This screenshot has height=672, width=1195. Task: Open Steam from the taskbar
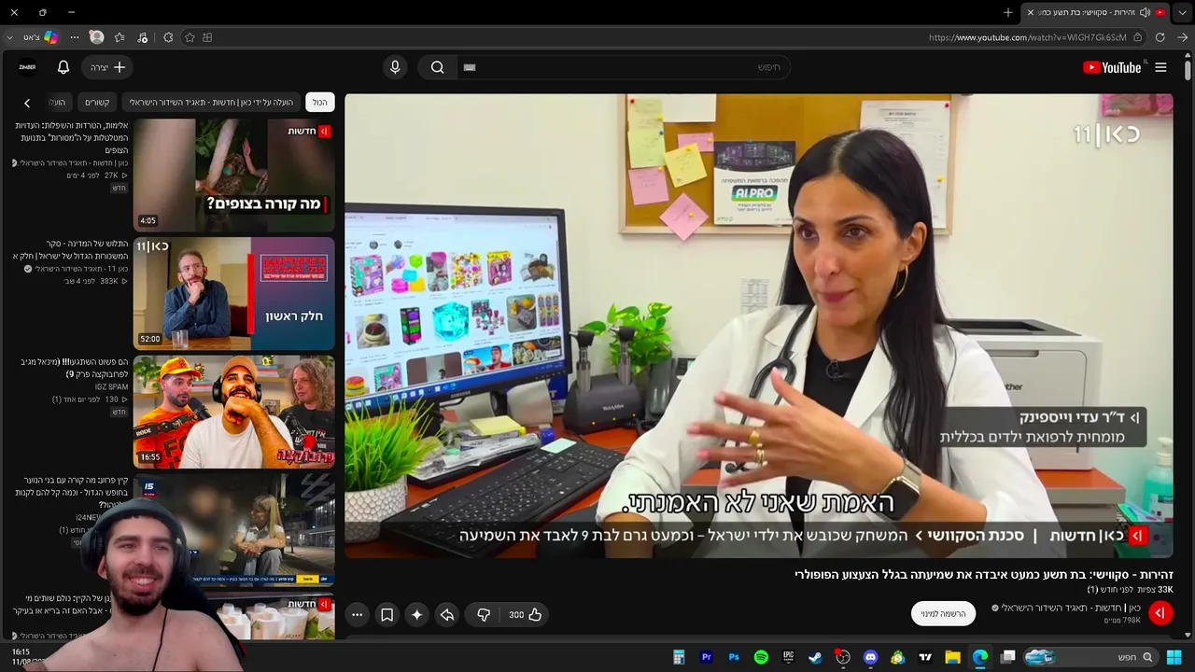[x=815, y=657]
